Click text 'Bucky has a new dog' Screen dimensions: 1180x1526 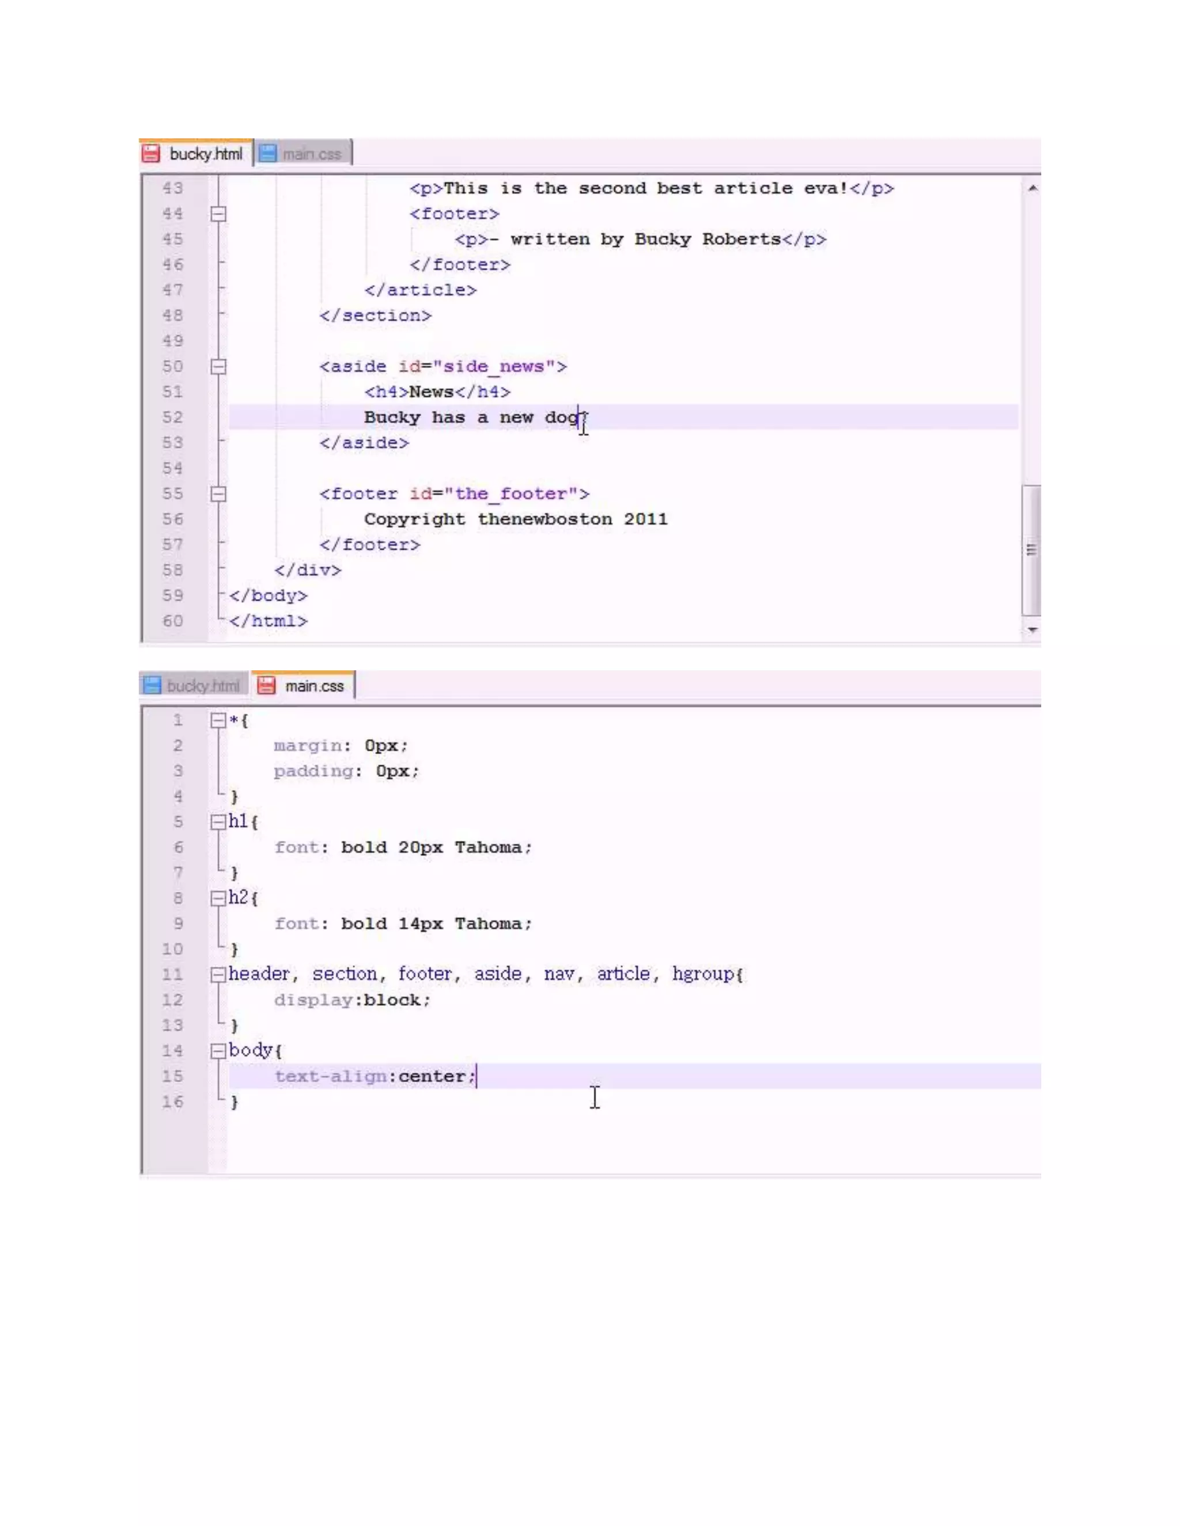click(x=472, y=418)
